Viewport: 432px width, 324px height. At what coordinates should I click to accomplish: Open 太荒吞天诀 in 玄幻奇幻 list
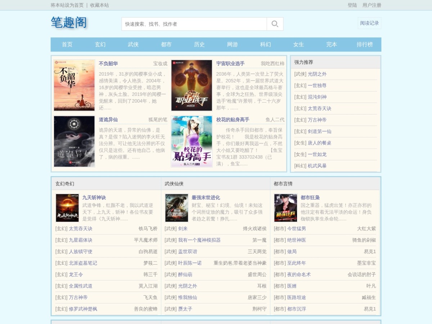(81, 229)
